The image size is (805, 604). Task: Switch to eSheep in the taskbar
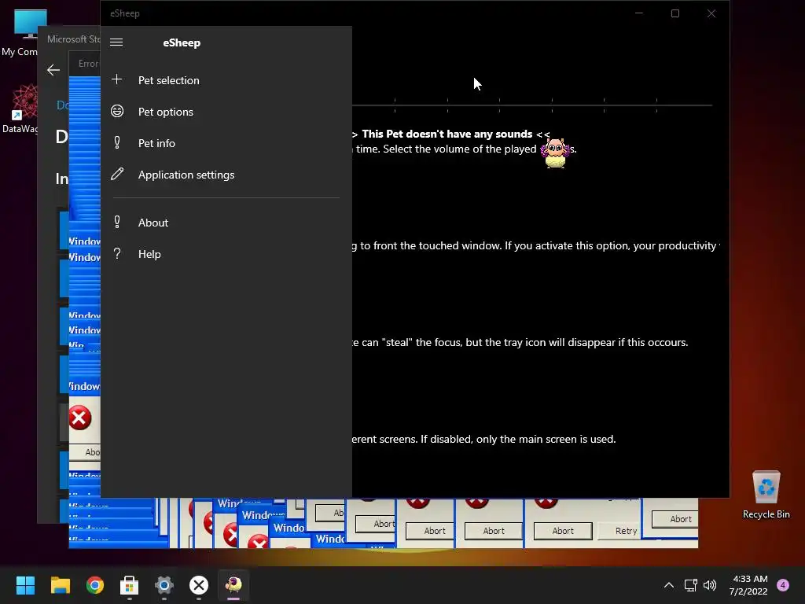[x=233, y=585]
